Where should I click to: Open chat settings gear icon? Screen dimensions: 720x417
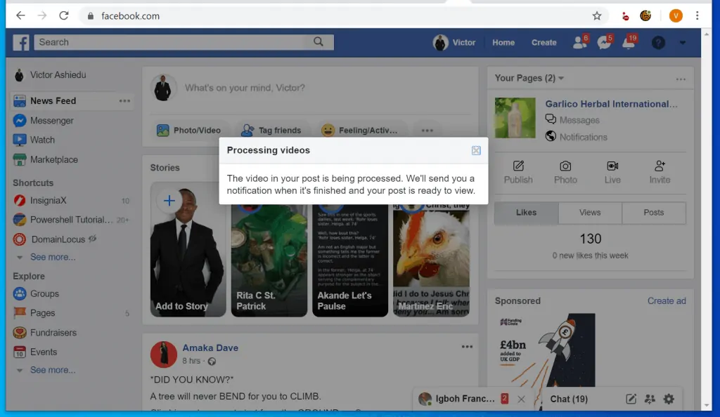[668, 399]
